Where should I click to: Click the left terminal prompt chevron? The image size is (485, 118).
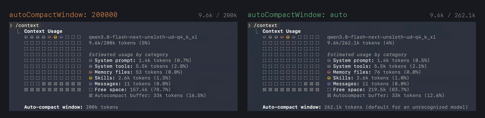(11, 25)
